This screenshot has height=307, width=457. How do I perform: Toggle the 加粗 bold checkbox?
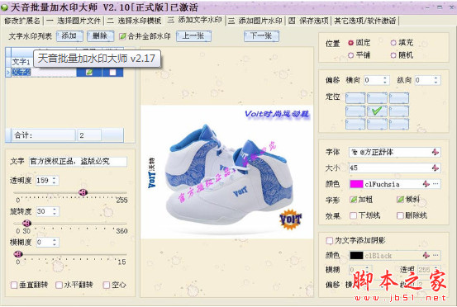(x=353, y=200)
